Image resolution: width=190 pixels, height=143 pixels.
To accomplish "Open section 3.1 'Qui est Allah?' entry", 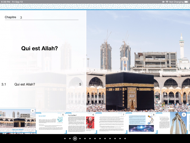I will pyautogui.click(x=25, y=85).
